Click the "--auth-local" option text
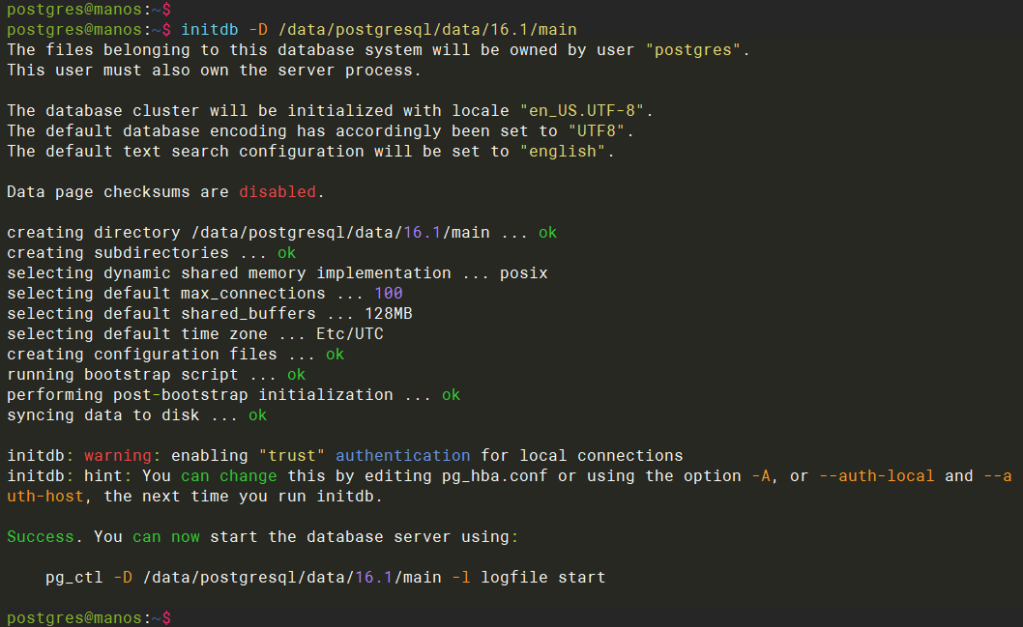This screenshot has width=1023, height=627. (876, 475)
